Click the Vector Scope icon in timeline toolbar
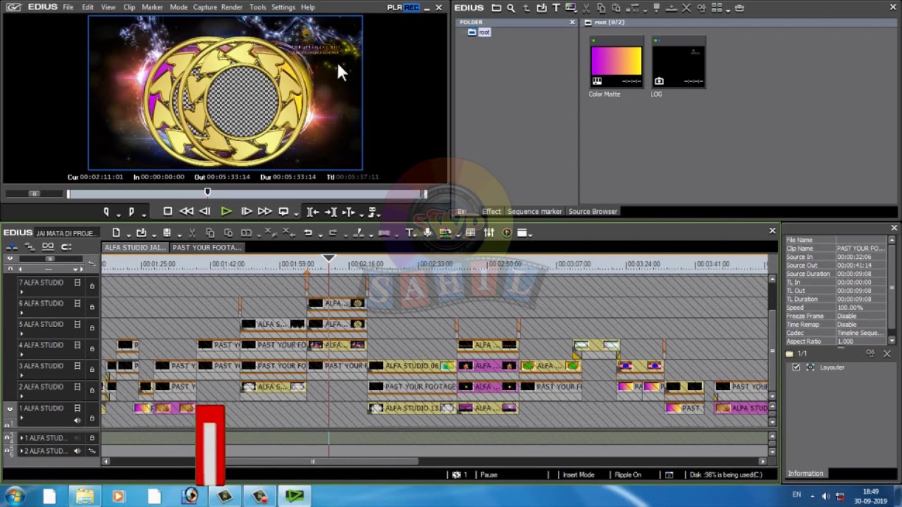Viewport: 902px width, 507px height. (x=507, y=232)
